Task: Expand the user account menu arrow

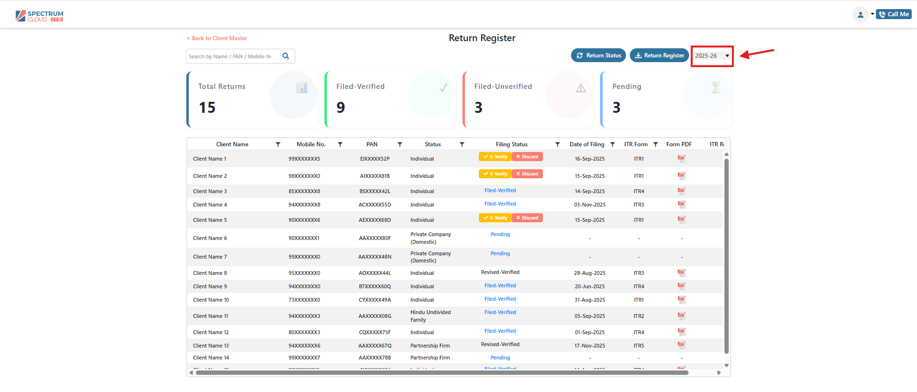Action: [872, 14]
